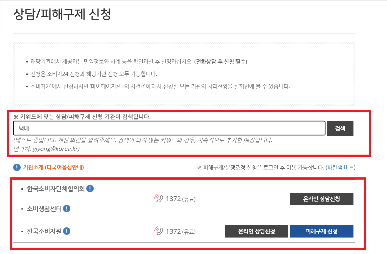
Task: Click 온라인 상담신청 for 한국소비자원
Action: [256, 231]
